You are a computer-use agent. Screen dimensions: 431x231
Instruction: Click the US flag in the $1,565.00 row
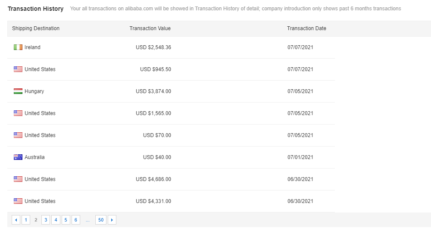click(x=18, y=113)
